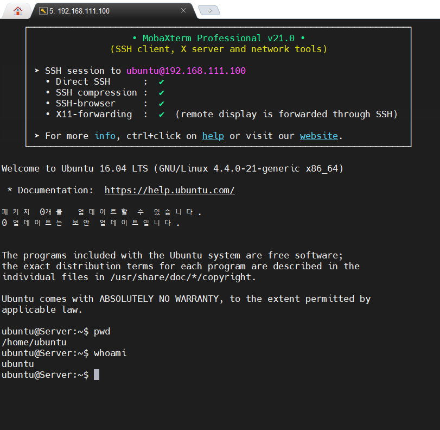Open the https://help.ubuntu.com/ documentation link
Viewport: 440px width, 430px height.
coord(169,190)
